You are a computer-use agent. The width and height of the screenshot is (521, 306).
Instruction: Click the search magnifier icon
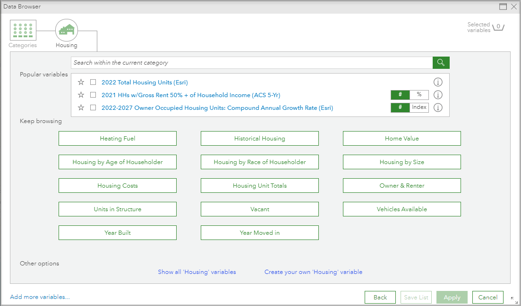(441, 62)
